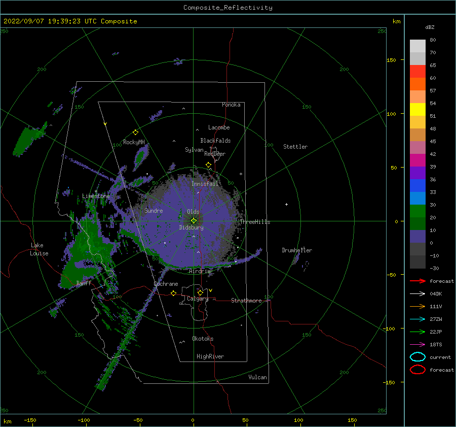This screenshot has height=427, width=456.
Task: Click the Innisfail city label
Action: (x=205, y=184)
